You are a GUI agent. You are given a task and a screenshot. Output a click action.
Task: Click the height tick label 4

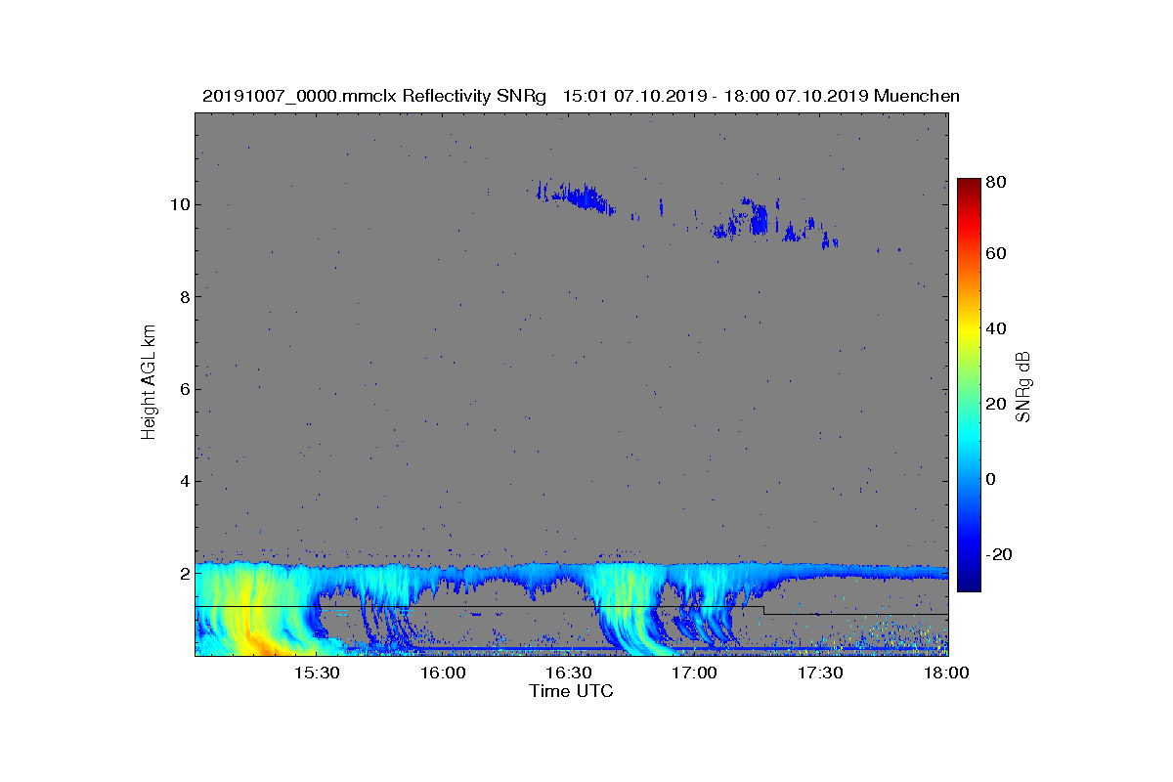coord(184,481)
